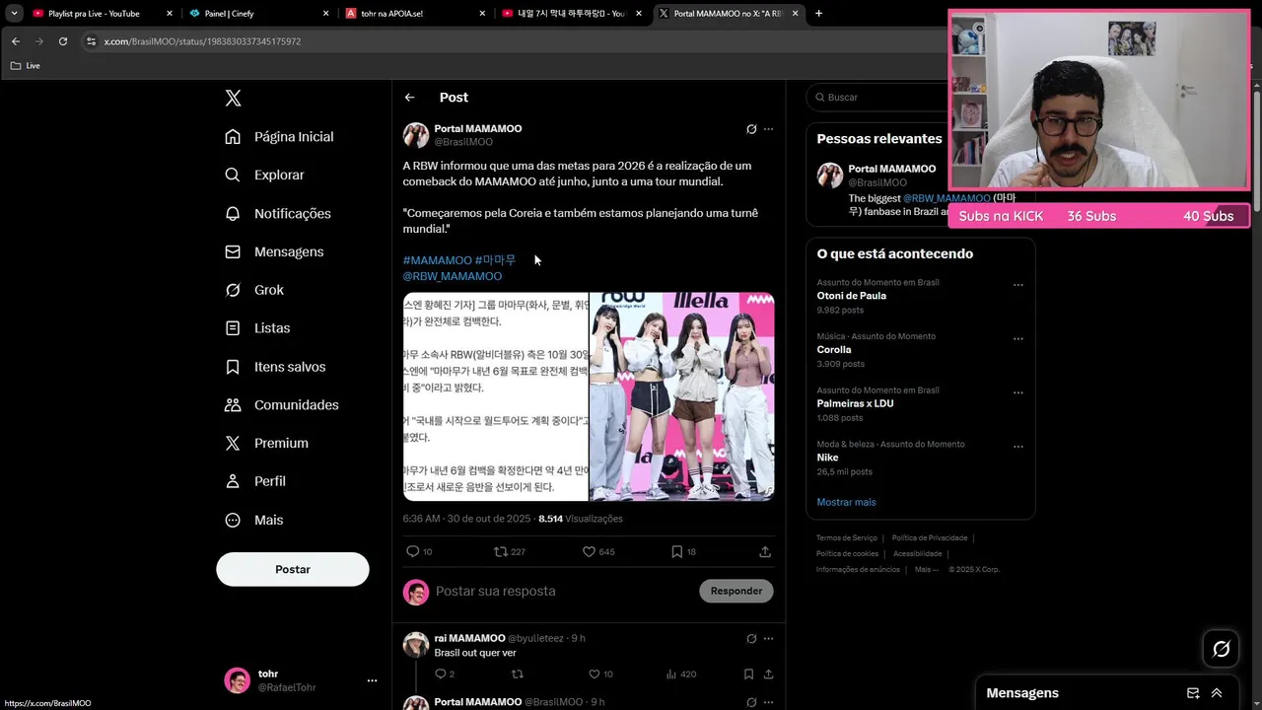View analytics of rai MAMAMOO comment
This screenshot has width=1262, height=710.
tap(671, 674)
